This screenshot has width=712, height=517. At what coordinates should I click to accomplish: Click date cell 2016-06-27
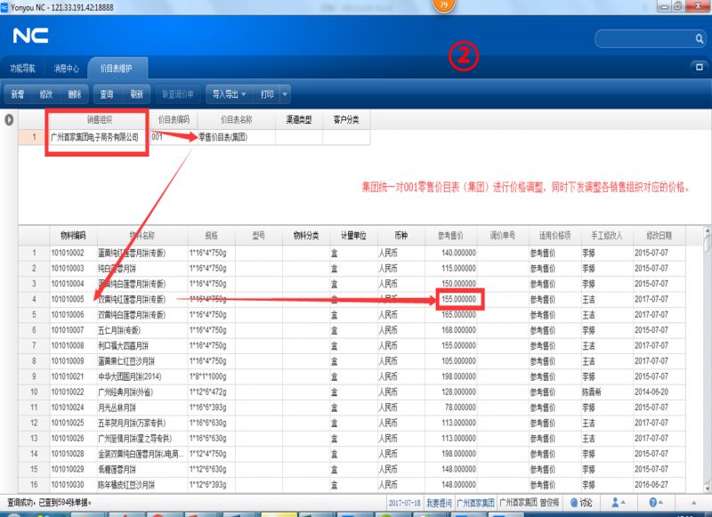point(659,484)
